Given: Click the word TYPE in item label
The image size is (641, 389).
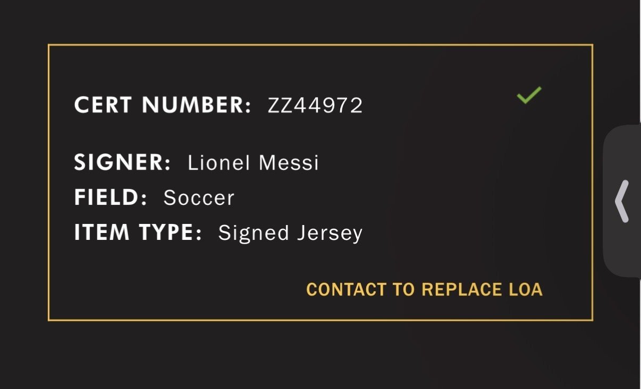Looking at the screenshot, I should pos(172,233).
